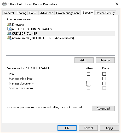Switch to Device Settings tab
121x133 pixels.
tap(105, 13)
